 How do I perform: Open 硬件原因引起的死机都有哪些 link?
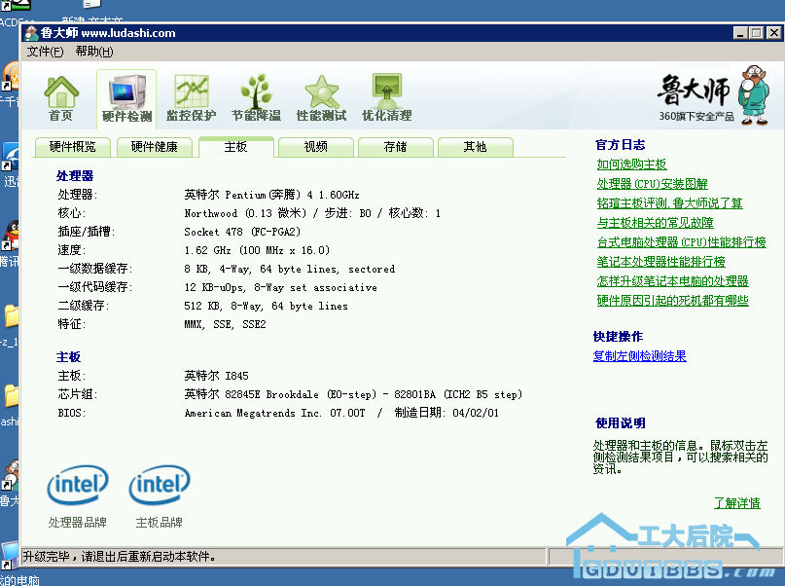pos(672,301)
